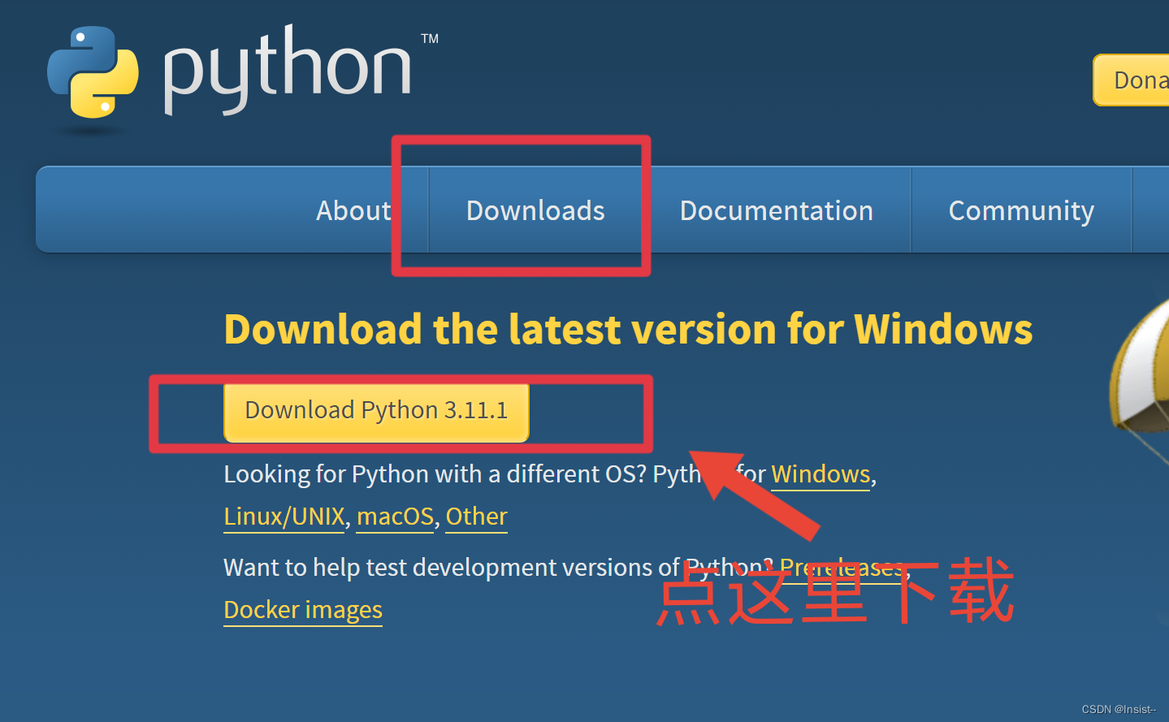Viewport: 1169px width, 722px height.
Task: Open the Docker images link
Action: (x=303, y=610)
